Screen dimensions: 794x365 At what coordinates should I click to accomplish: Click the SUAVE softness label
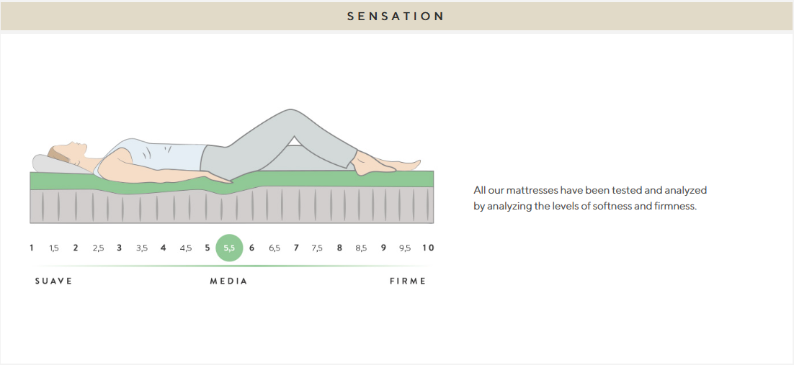pyautogui.click(x=54, y=281)
